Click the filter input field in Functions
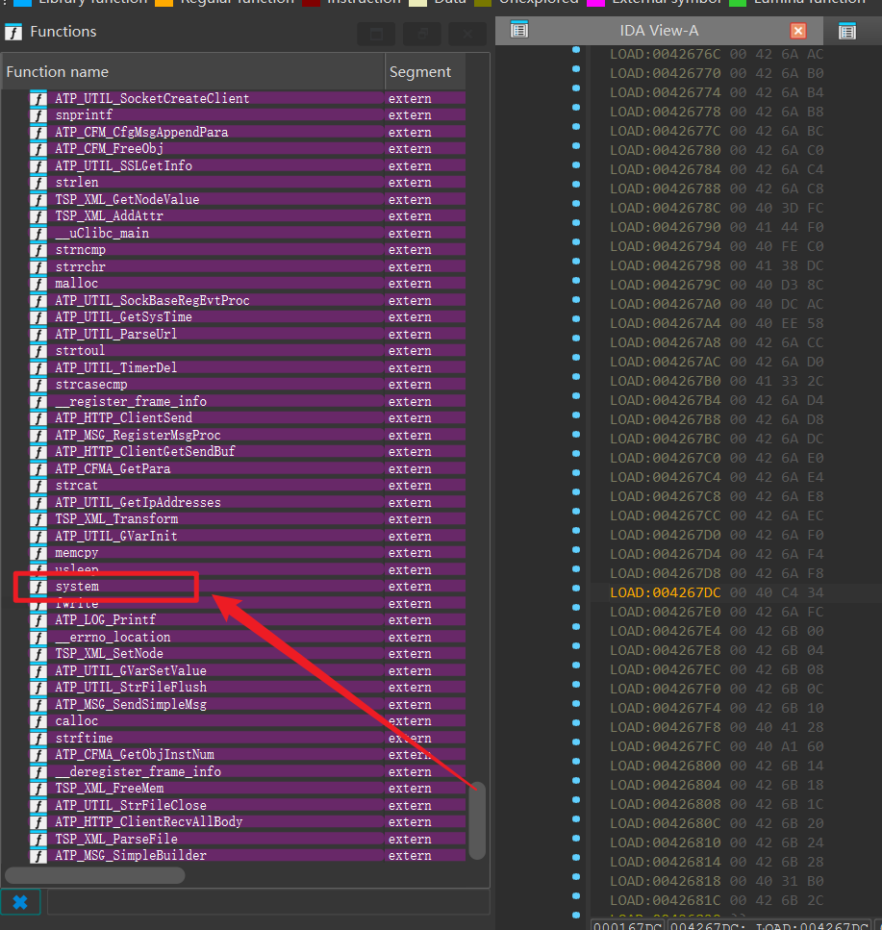Image resolution: width=882 pixels, height=930 pixels. pos(267,902)
